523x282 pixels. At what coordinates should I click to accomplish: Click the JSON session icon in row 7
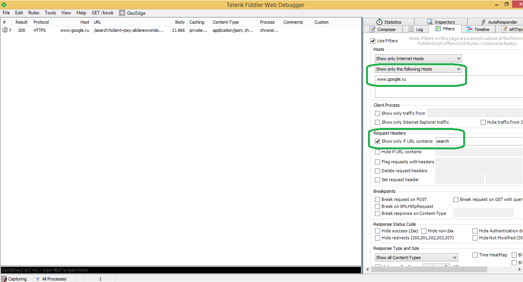pyautogui.click(x=5, y=30)
